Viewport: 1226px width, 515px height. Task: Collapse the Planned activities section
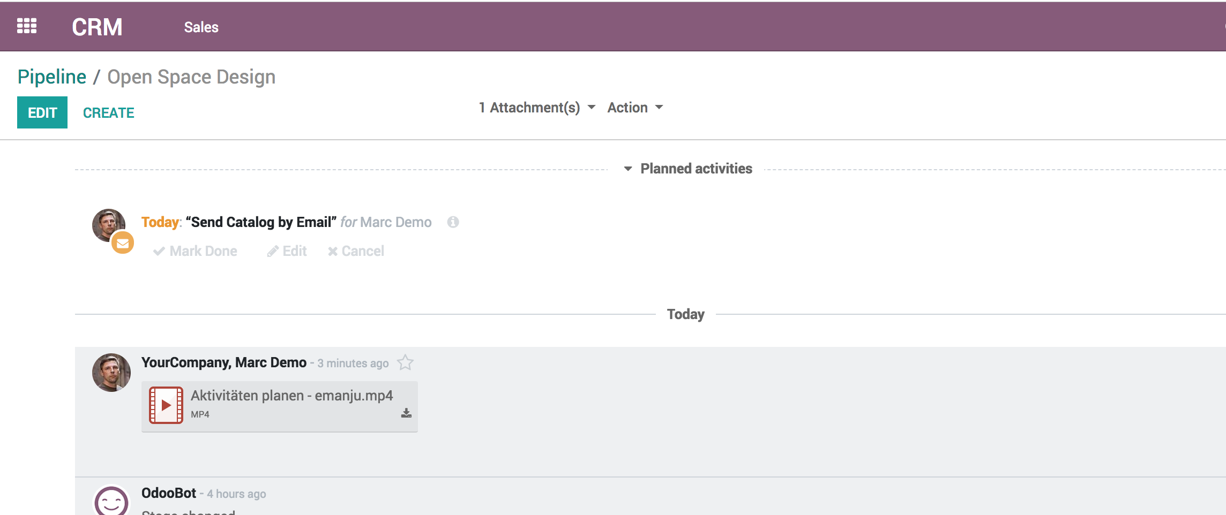tap(627, 168)
